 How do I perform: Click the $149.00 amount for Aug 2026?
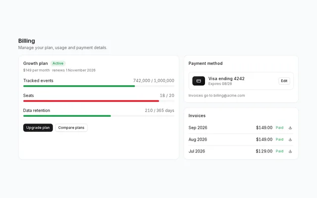264,140
